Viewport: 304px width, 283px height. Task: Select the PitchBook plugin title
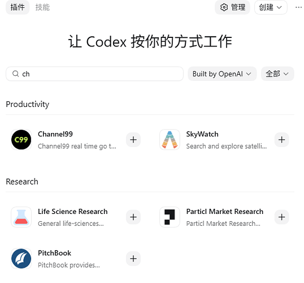pos(54,253)
